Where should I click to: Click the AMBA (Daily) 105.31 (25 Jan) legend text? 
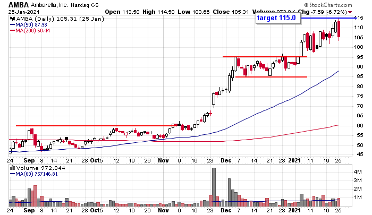(60, 19)
